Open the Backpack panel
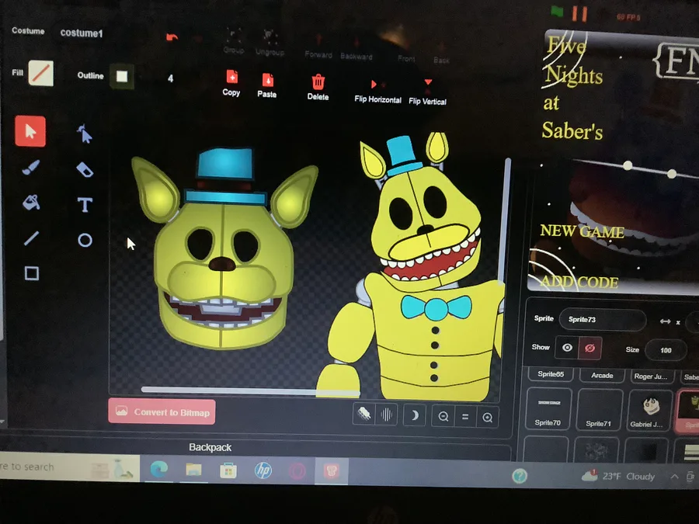The height and width of the screenshot is (524, 699). pos(210,447)
